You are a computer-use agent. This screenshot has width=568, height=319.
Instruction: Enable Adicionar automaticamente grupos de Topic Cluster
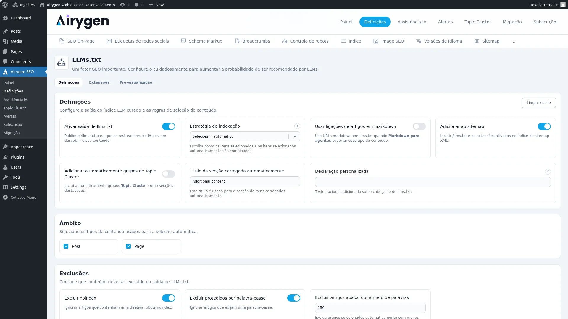click(x=168, y=174)
